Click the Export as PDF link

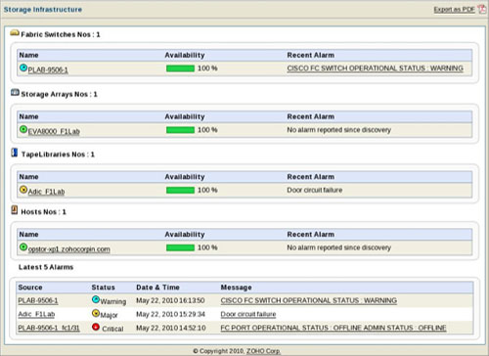coord(454,10)
